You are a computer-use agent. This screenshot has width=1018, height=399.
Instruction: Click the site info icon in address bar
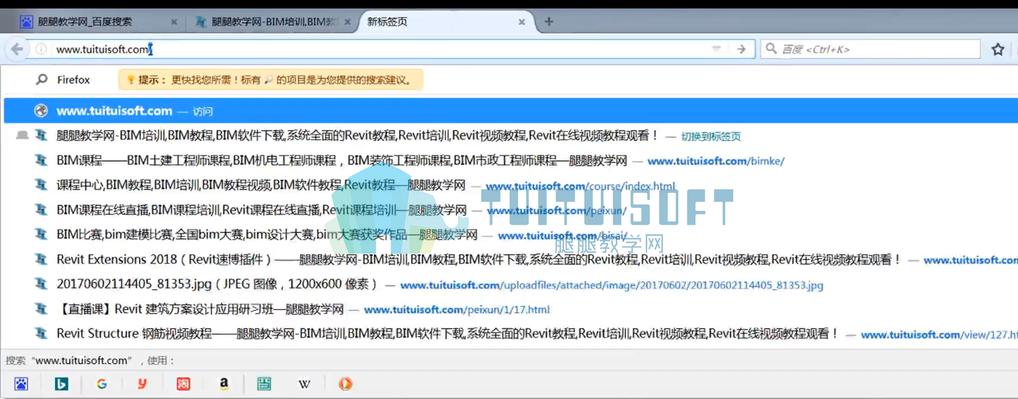coord(41,49)
